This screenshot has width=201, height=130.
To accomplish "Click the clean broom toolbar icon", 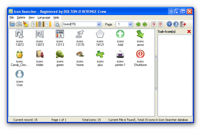I will [25, 24].
